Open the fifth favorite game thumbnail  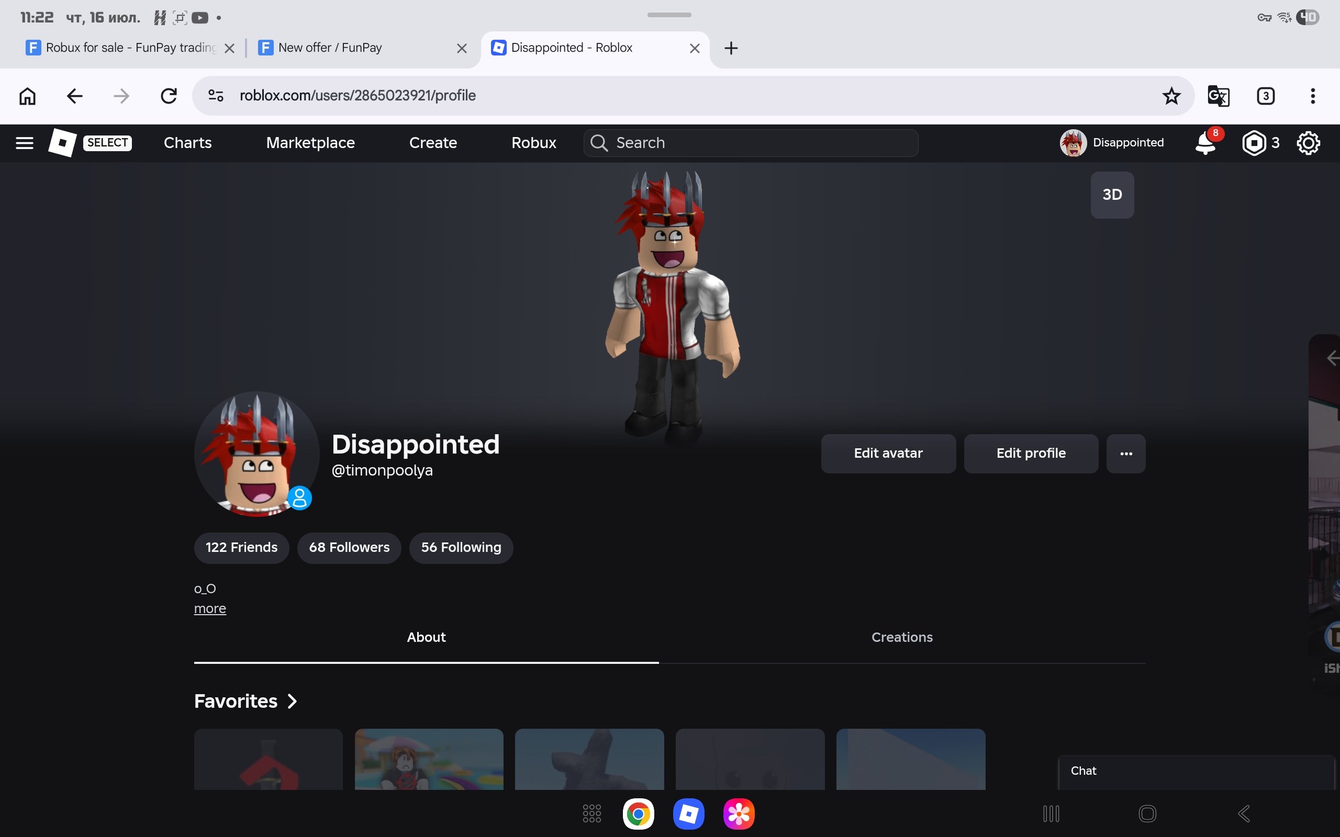point(911,759)
